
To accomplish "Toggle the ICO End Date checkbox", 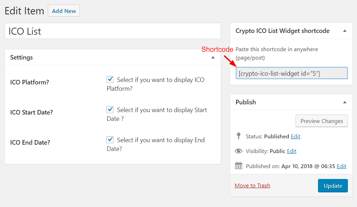I will pos(110,140).
